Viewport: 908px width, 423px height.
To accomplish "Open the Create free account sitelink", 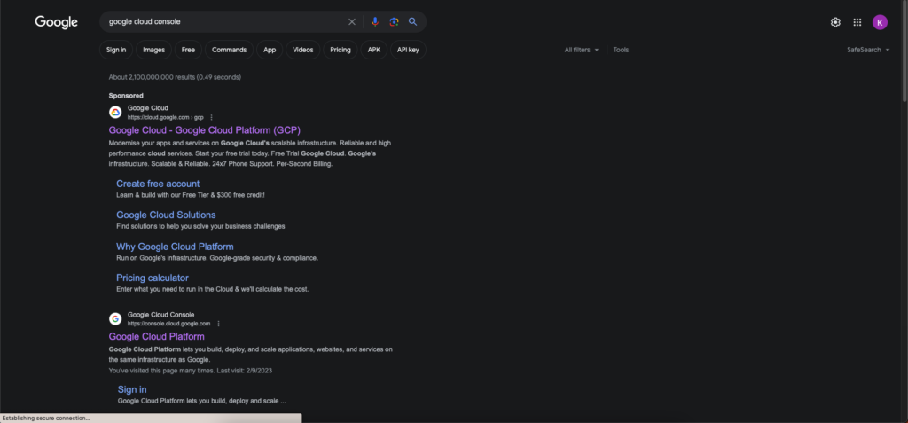I will (x=158, y=184).
